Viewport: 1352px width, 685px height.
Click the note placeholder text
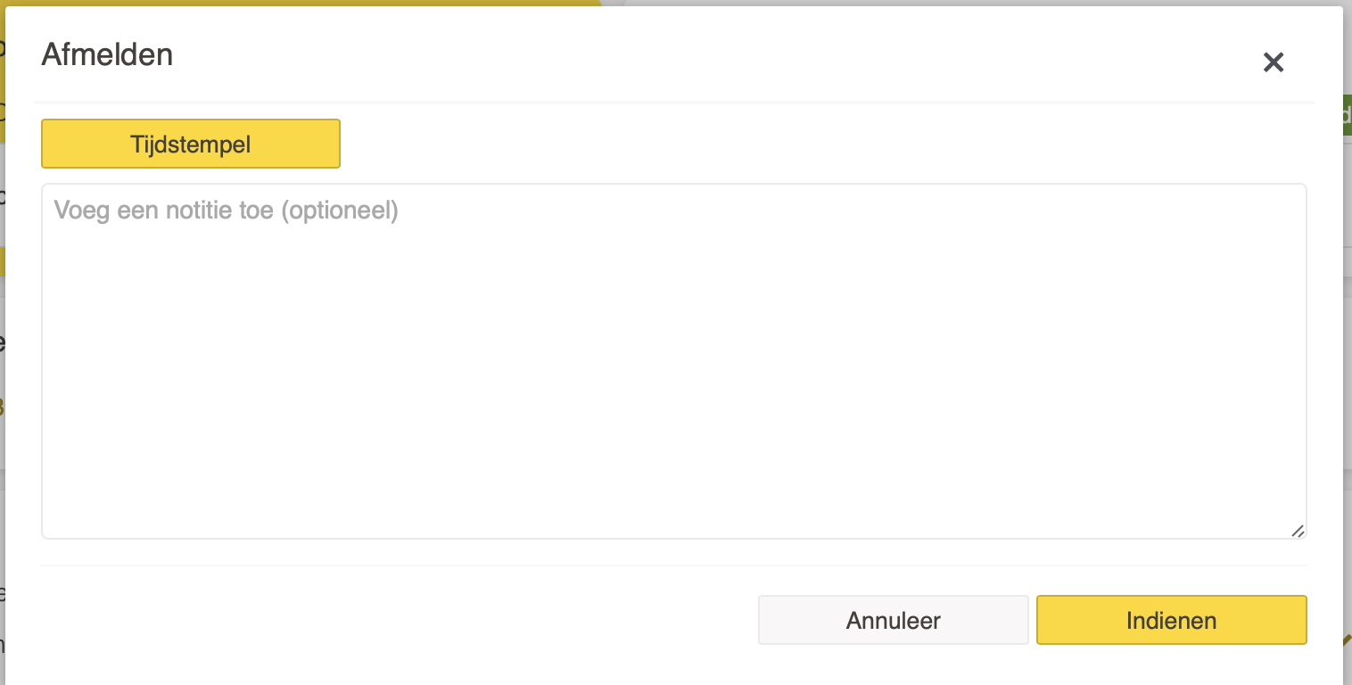point(226,210)
